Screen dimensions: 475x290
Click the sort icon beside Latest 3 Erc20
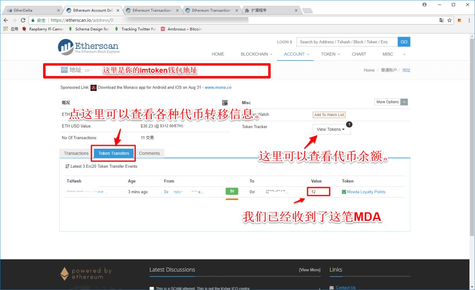[x=67, y=166]
